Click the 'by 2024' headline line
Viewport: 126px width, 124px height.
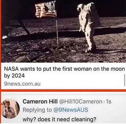tap(15, 76)
